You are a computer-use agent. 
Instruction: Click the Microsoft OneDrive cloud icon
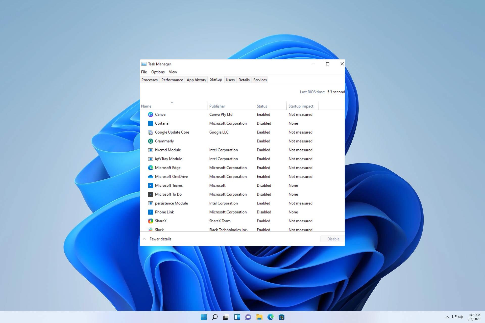(151, 176)
